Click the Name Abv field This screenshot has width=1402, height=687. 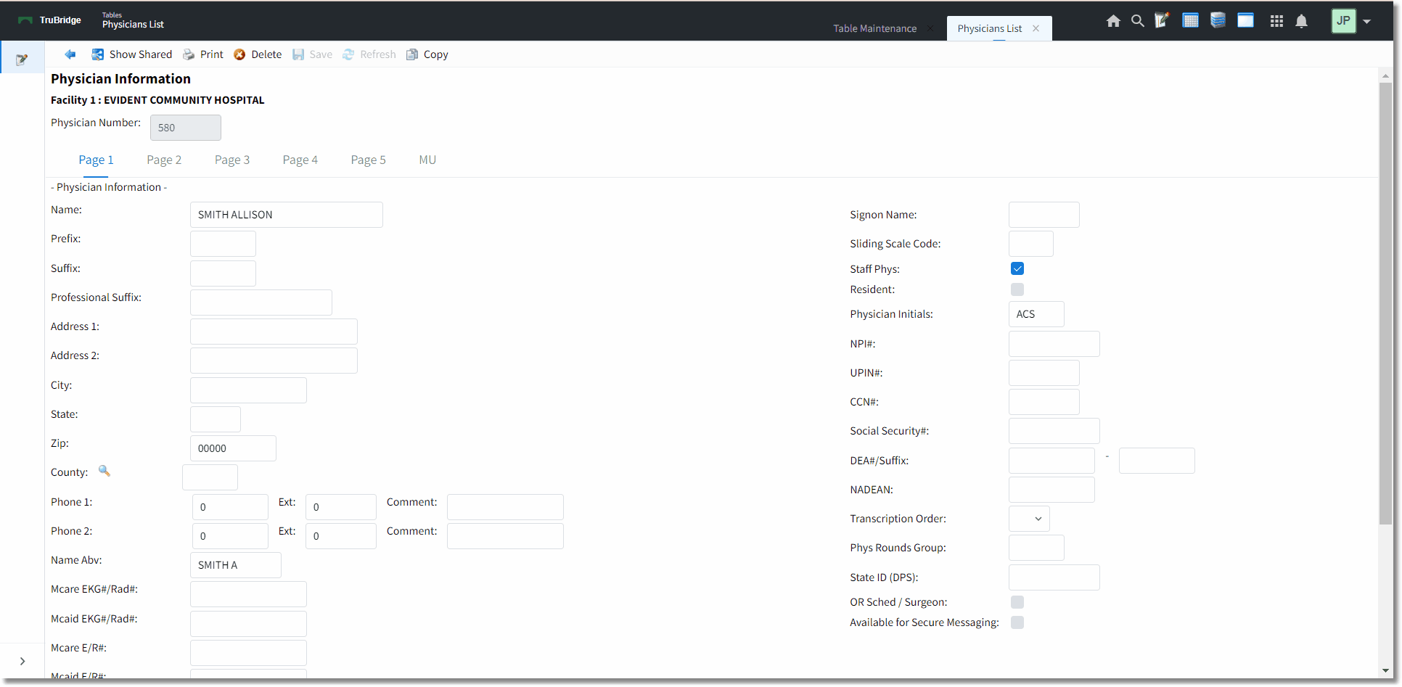pos(236,565)
